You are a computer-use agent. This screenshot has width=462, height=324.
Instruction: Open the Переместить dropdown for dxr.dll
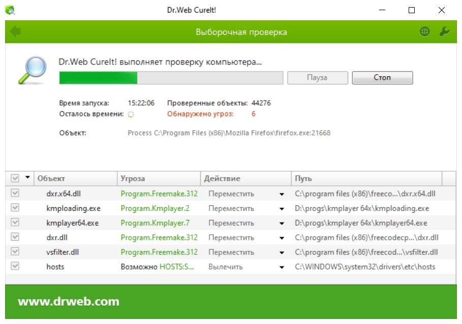click(x=282, y=237)
